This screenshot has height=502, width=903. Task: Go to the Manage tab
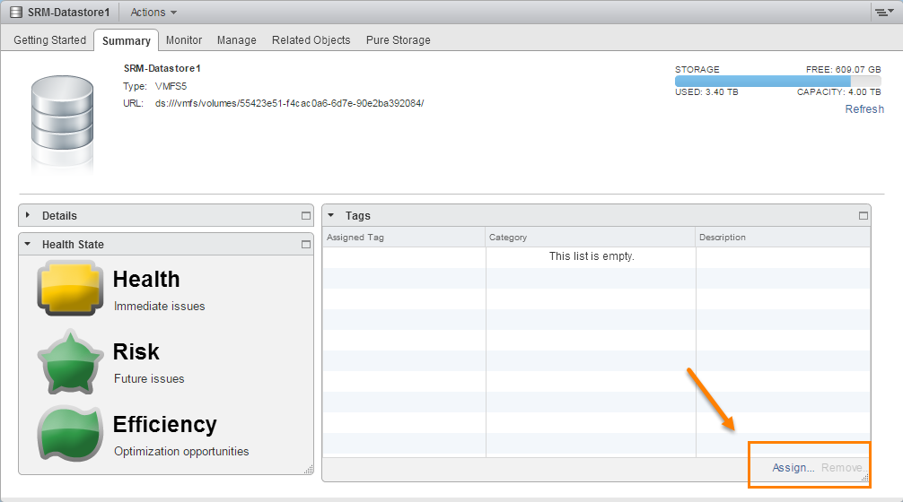point(237,39)
